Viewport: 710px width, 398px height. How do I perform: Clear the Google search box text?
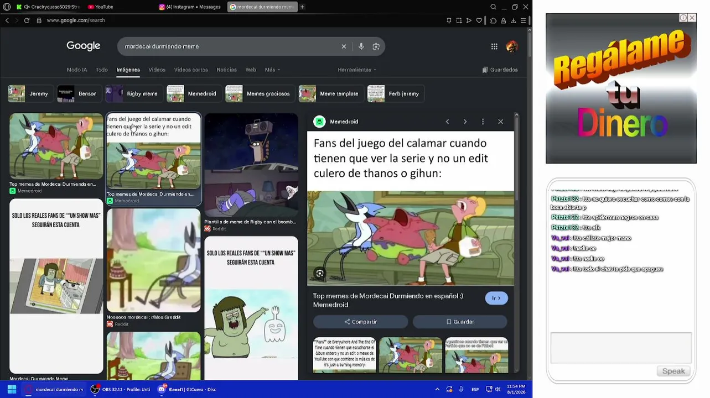coord(344,46)
